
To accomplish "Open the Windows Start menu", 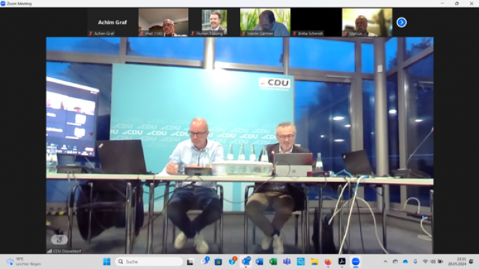I will tap(107, 262).
